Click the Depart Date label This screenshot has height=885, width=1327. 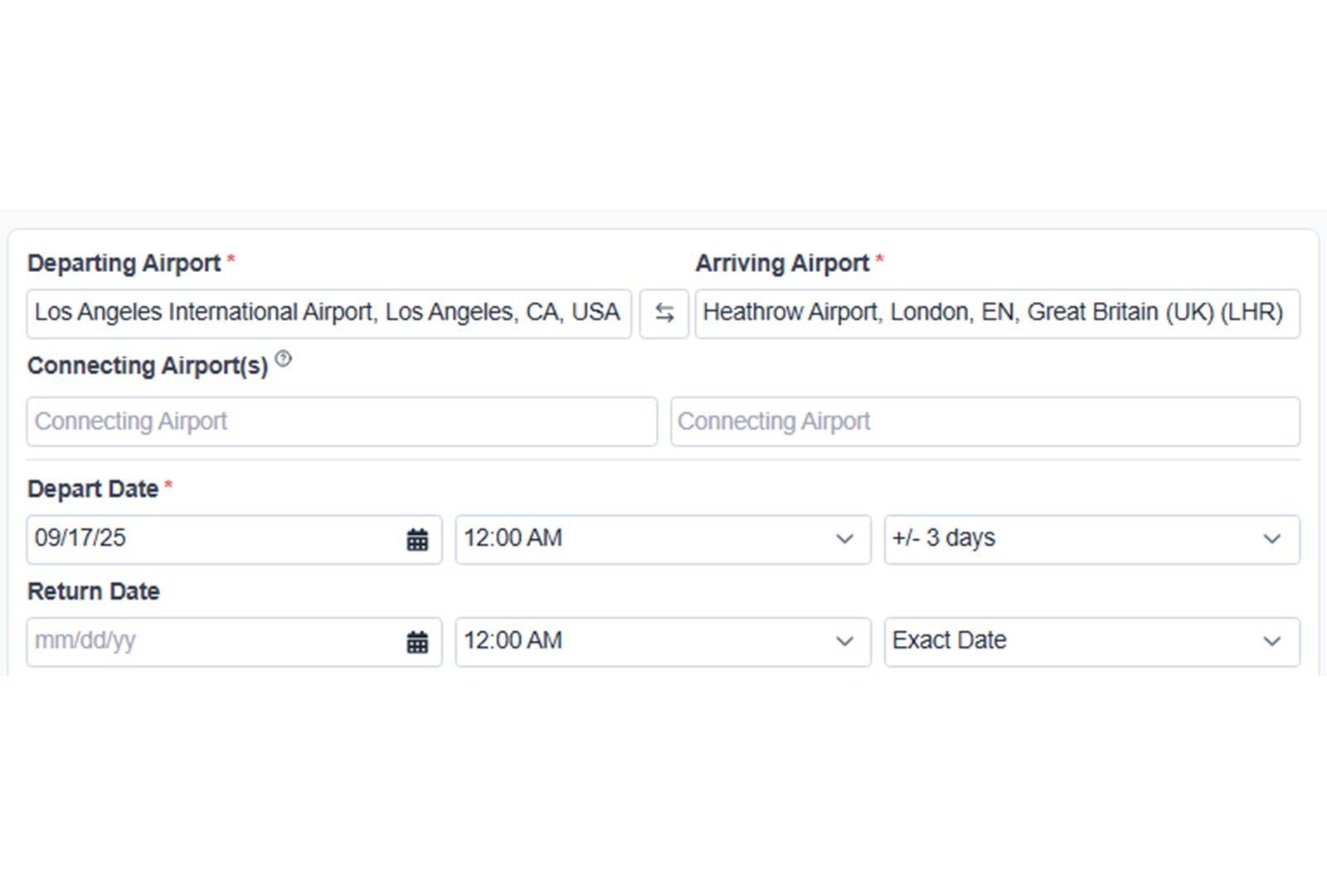92,489
